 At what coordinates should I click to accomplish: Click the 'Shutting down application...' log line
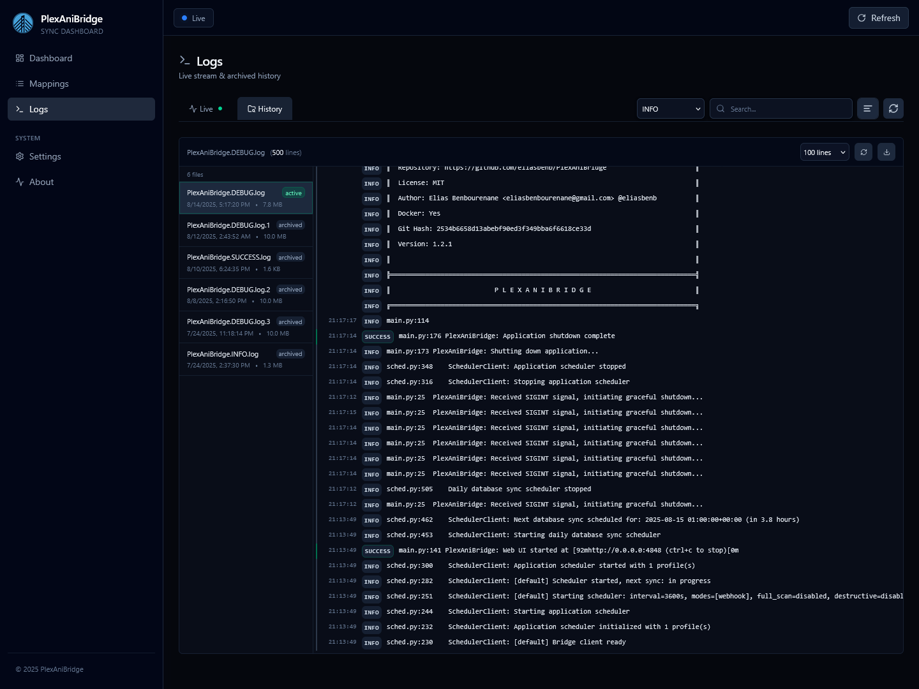tap(609, 352)
